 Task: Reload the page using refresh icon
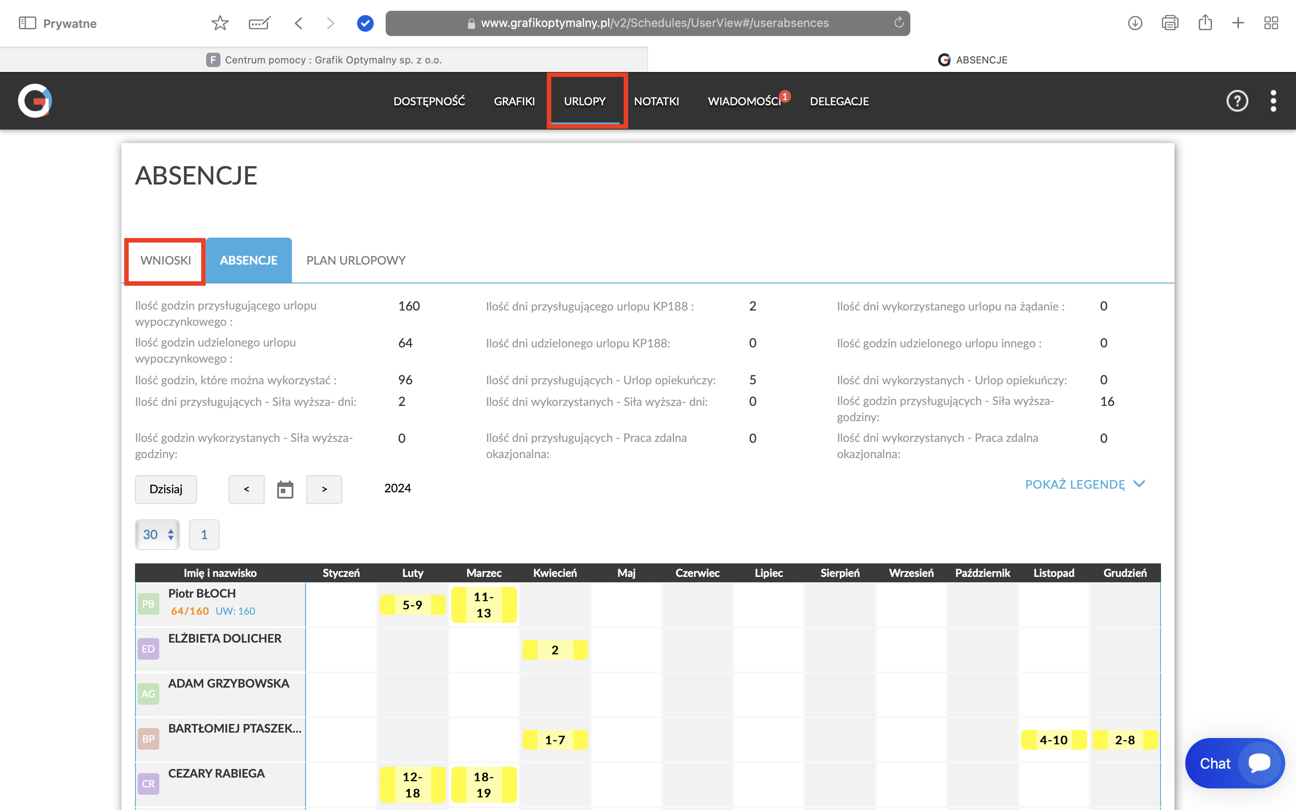[x=899, y=22]
